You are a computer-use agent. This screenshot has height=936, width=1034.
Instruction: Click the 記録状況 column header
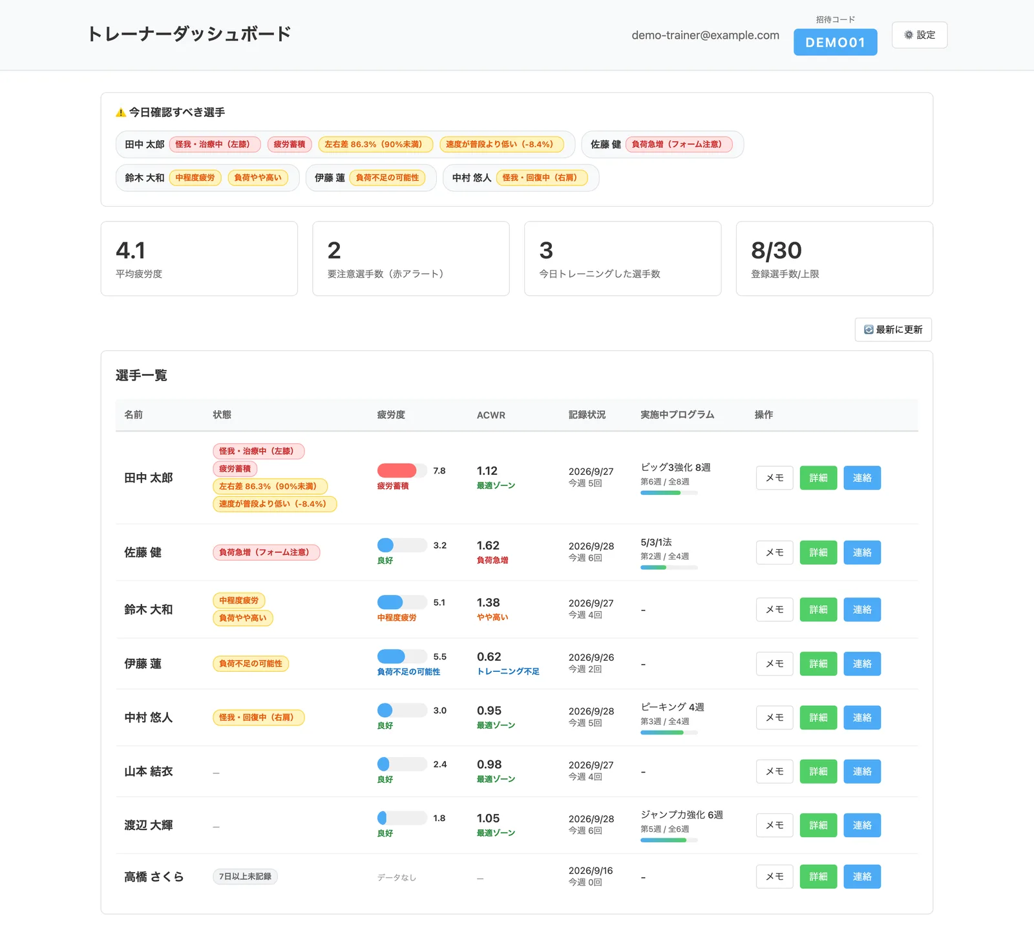pyautogui.click(x=587, y=415)
